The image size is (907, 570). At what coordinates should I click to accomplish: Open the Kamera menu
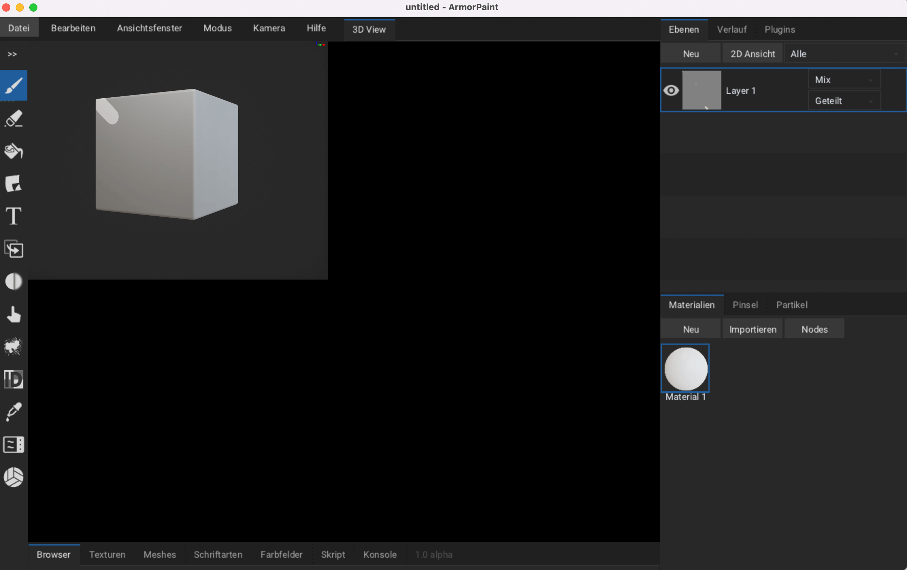(268, 28)
